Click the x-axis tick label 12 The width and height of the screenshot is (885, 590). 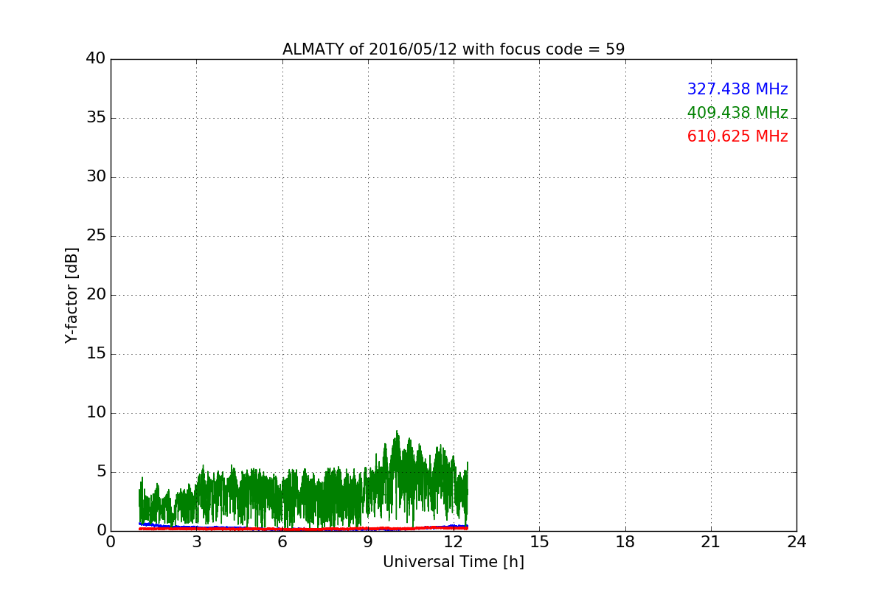tap(454, 542)
